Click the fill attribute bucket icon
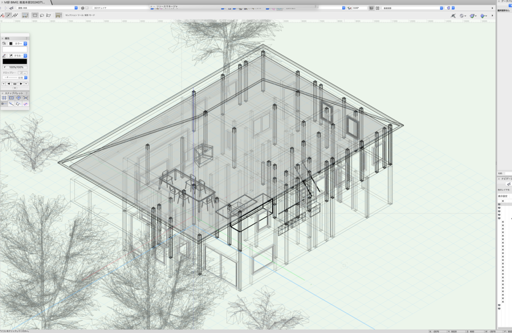Image resolution: width=512 pixels, height=333 pixels. pos(4,43)
